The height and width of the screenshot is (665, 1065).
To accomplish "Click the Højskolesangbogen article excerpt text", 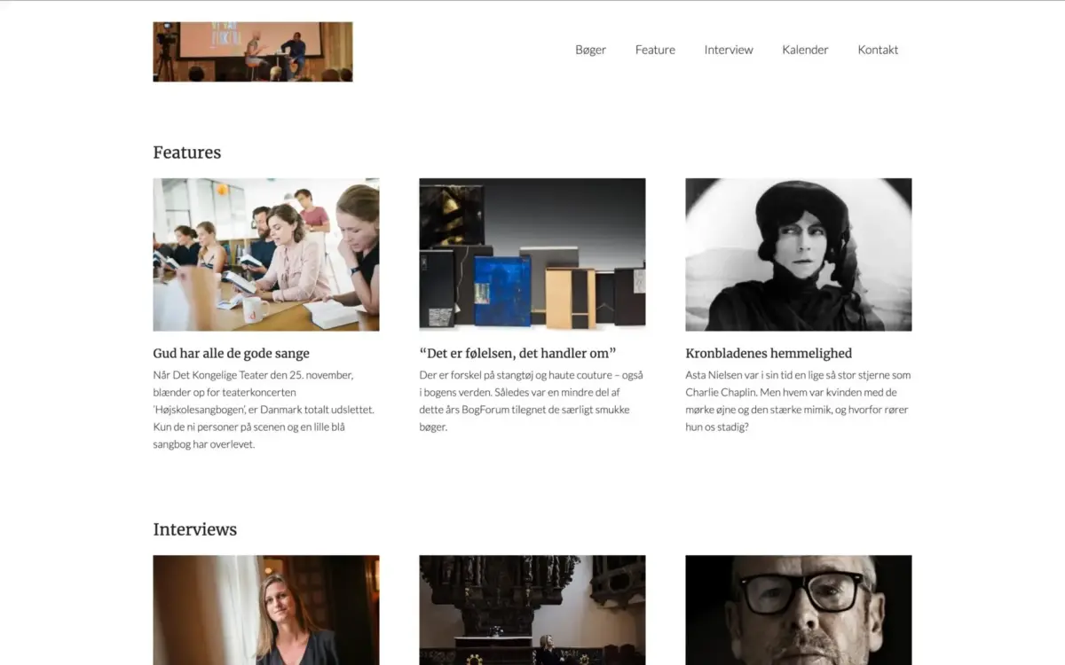I will 264,410.
